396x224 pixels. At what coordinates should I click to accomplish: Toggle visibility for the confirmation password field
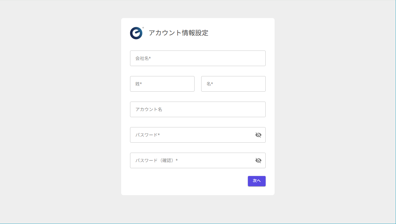pos(258,160)
